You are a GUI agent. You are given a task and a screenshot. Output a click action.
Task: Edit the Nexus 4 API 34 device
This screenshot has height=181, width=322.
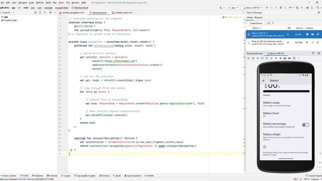[x=317, y=34]
